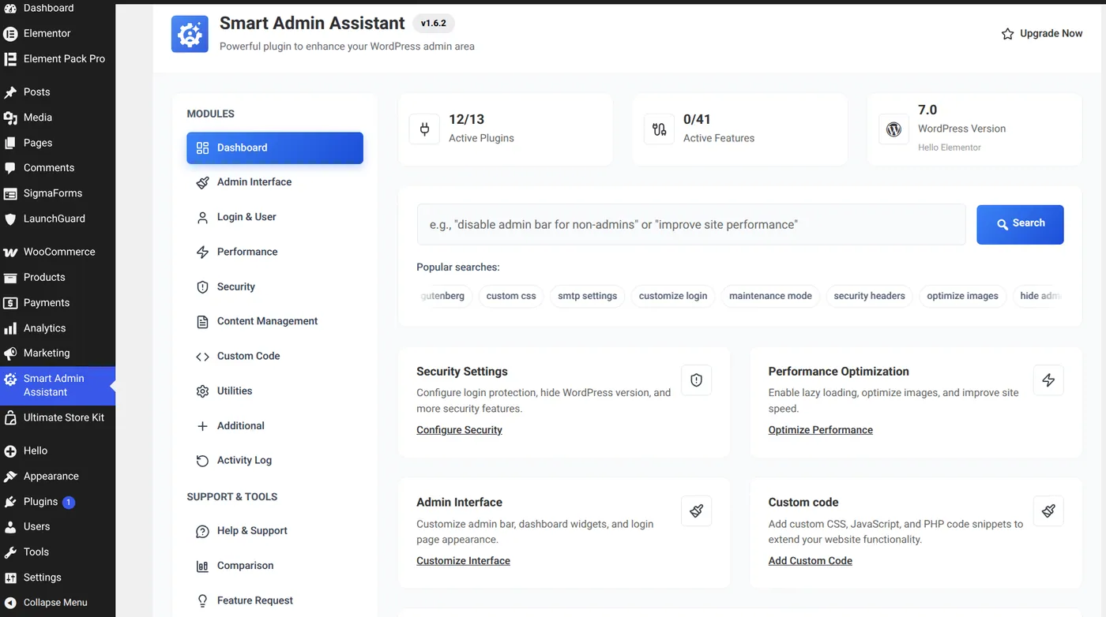Click the Collapse Menu arrow icon
This screenshot has height=617, width=1106.
coord(10,603)
